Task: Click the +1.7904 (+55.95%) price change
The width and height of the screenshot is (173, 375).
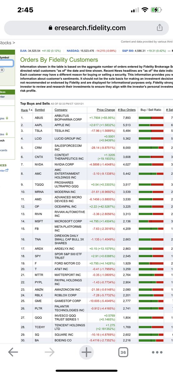Action: click(102, 118)
